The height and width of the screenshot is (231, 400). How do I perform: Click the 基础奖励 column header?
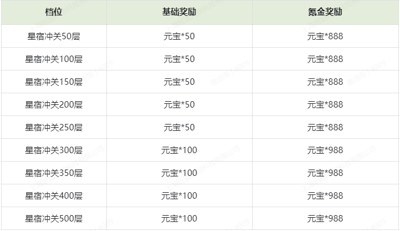(x=179, y=12)
